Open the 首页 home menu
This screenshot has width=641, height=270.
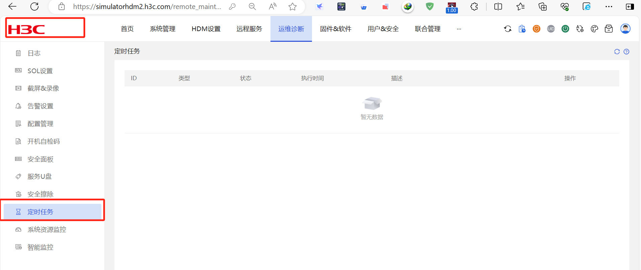[127, 29]
